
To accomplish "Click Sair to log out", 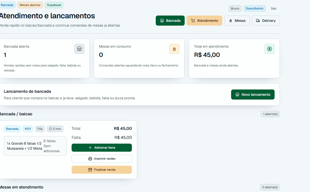I will coord(274,9).
